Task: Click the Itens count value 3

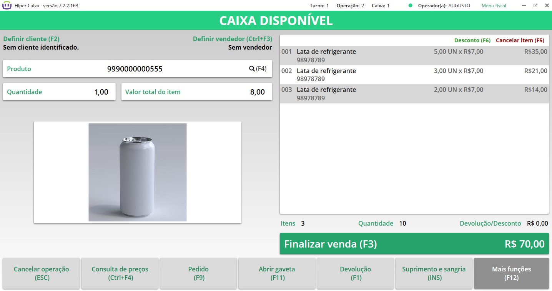Action: [303, 223]
